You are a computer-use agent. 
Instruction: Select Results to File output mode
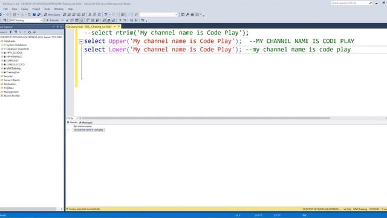pos(114,20)
